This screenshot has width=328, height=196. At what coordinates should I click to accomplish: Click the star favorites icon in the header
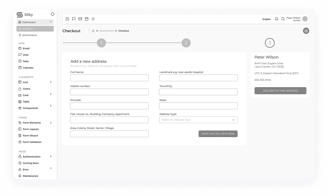tap(93, 19)
